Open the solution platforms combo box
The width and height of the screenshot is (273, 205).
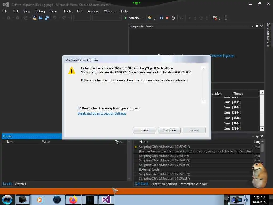[107, 18]
